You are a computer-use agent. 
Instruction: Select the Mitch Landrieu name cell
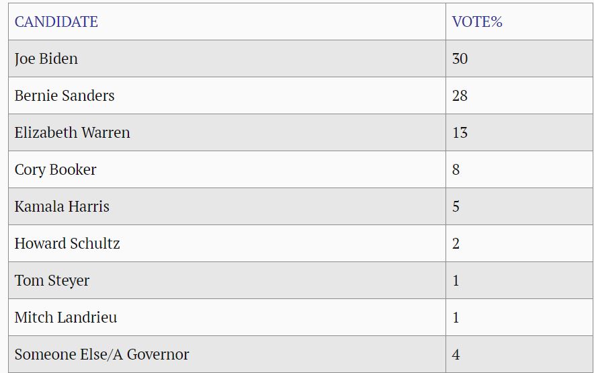click(66, 317)
